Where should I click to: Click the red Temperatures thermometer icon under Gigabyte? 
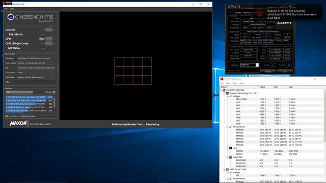pyautogui.click(x=231, y=127)
